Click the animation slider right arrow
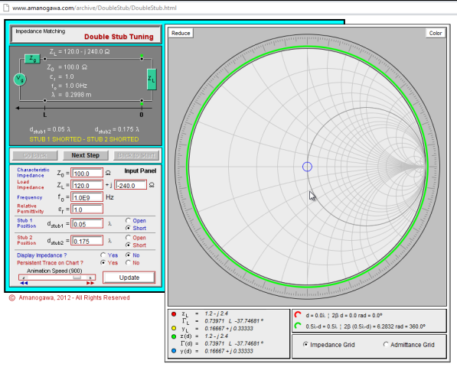Screen dimensions: 457x367 coord(90,278)
